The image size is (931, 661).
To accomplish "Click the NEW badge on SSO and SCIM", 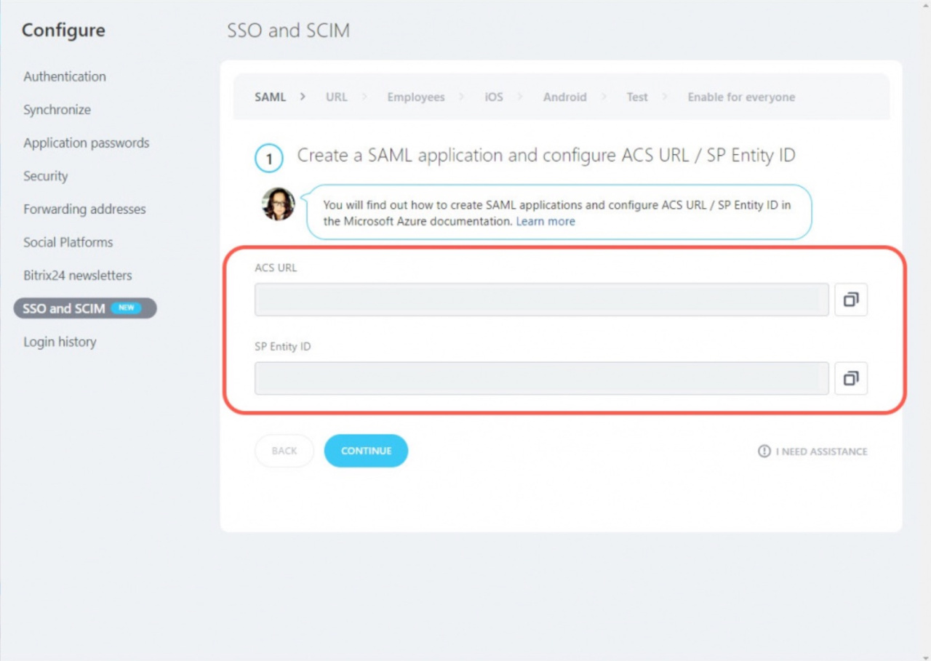I will [127, 308].
